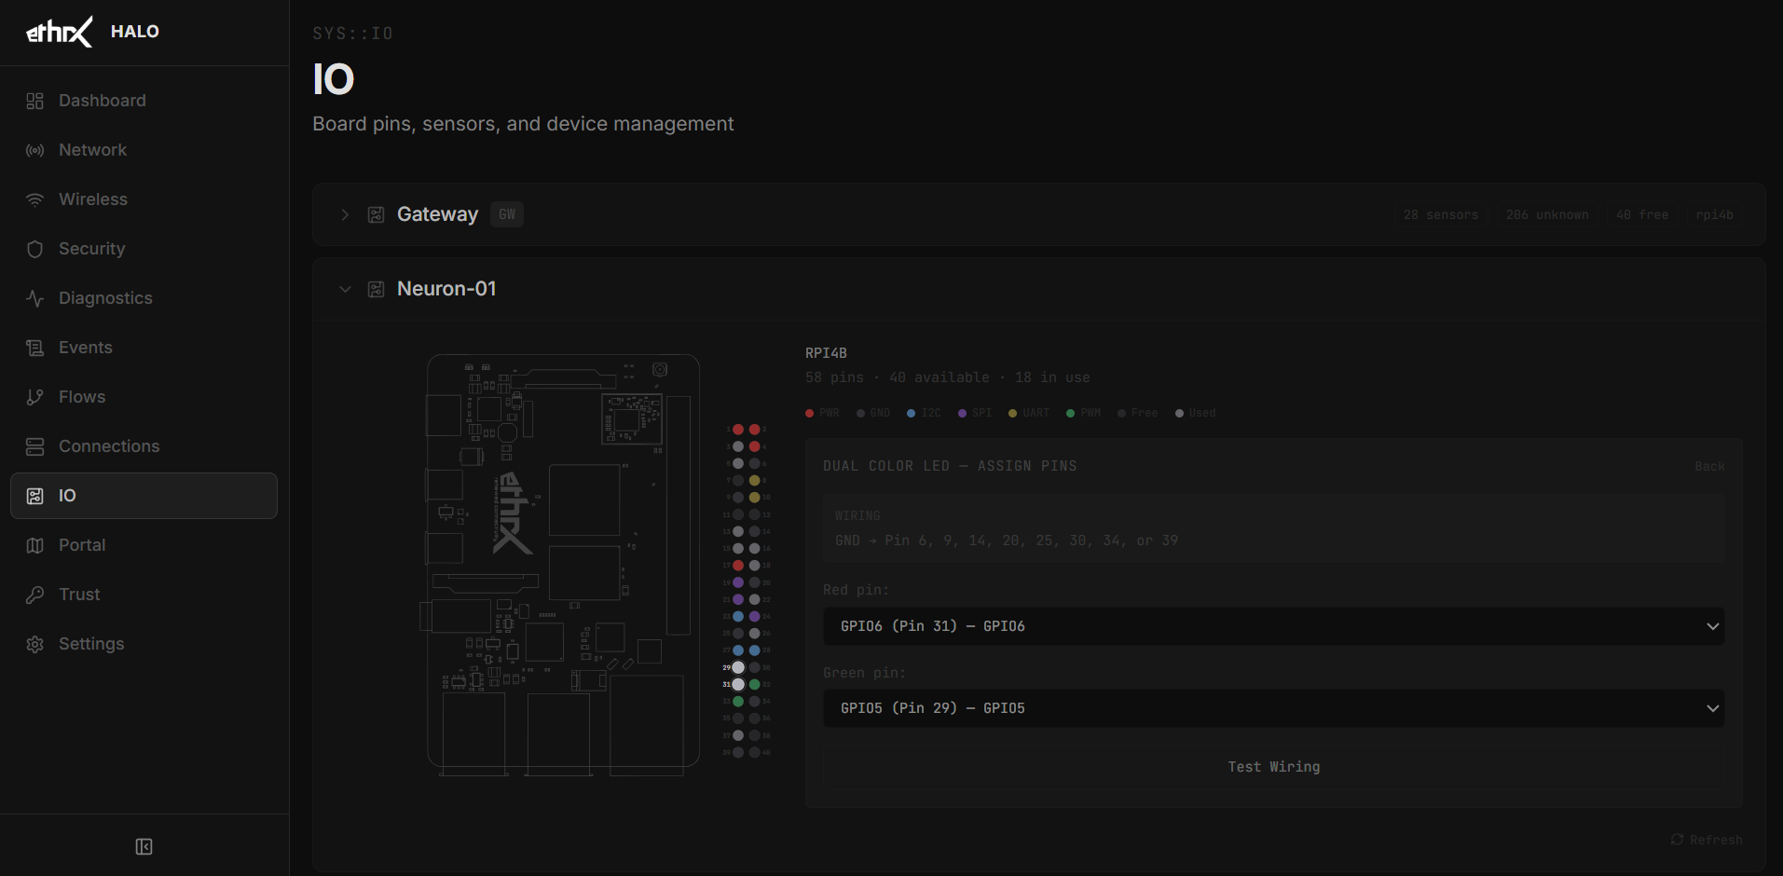Select highlighted pin 29 on header
This screenshot has width=1783, height=876.
(x=738, y=667)
